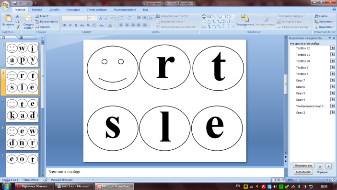Image resolution: width=337 pixels, height=190 pixels.
Task: Save via the Quick Access floppy icon
Action: click(x=15, y=3)
